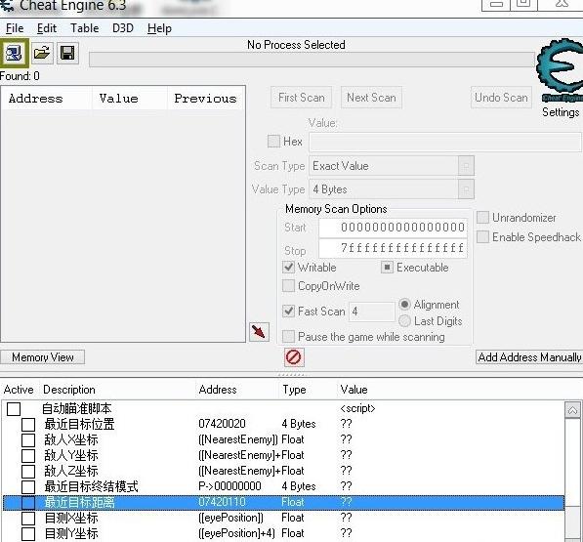Toggle the Hex checkbox
Image resolution: width=583 pixels, height=542 pixels.
pos(274,142)
